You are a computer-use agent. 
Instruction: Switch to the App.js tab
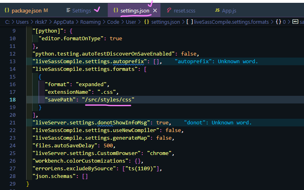pyautogui.click(x=229, y=11)
